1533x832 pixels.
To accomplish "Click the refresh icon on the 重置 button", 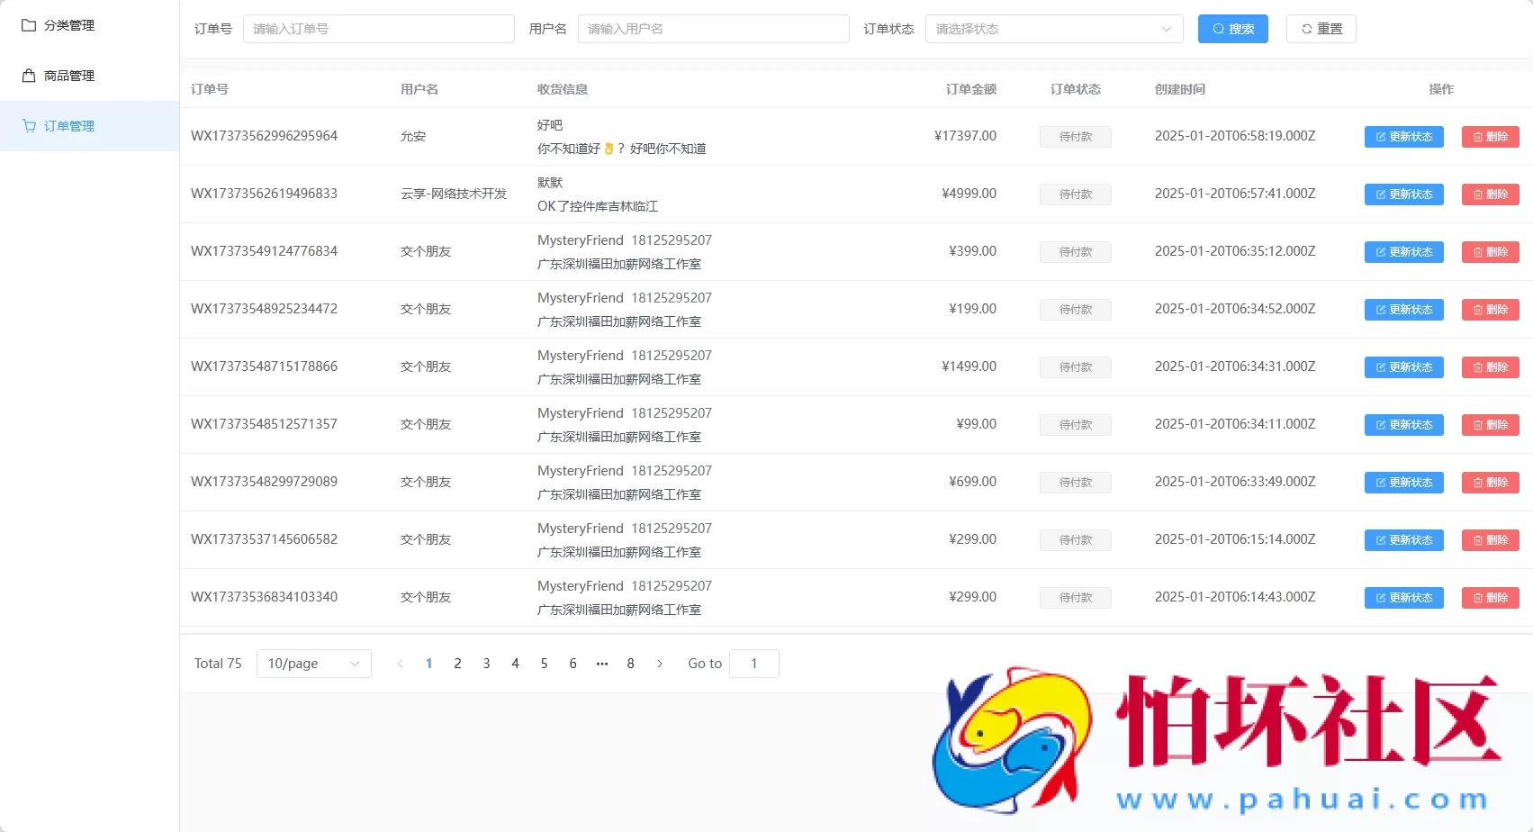I will coord(1307,28).
